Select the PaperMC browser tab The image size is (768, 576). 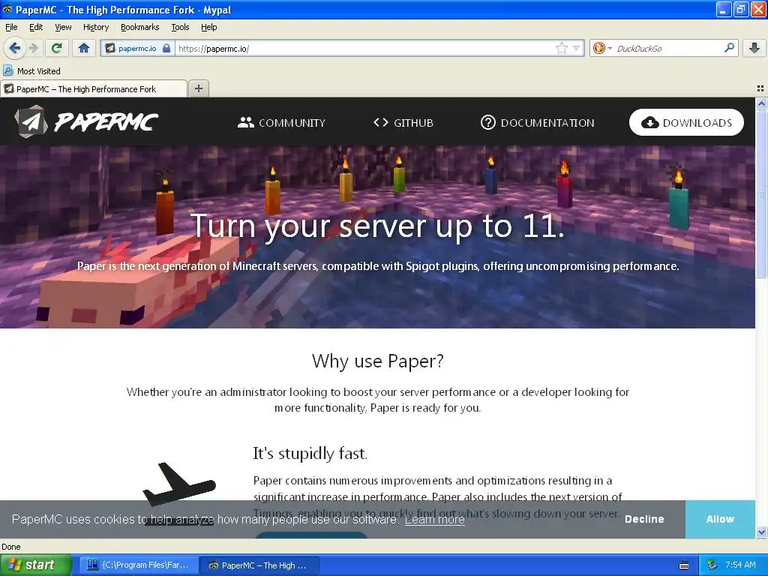click(x=94, y=88)
